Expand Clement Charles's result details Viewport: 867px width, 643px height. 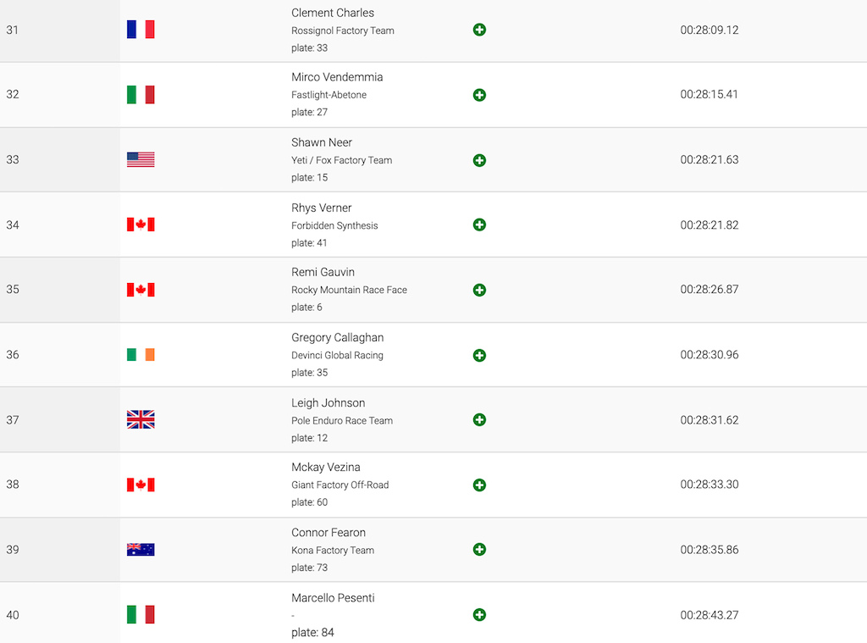[x=479, y=30]
